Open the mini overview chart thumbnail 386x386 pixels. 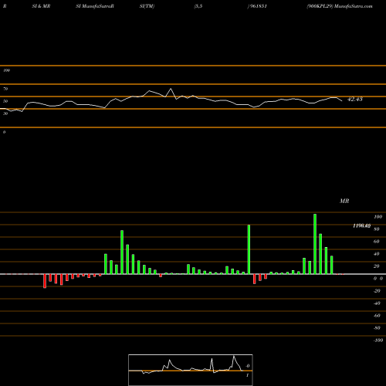tap(191, 370)
